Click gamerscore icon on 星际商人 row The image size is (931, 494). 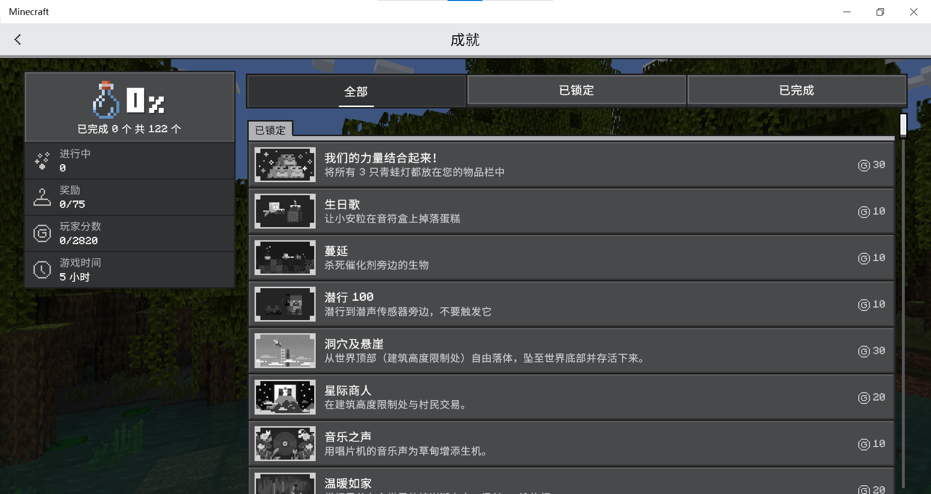pos(864,398)
